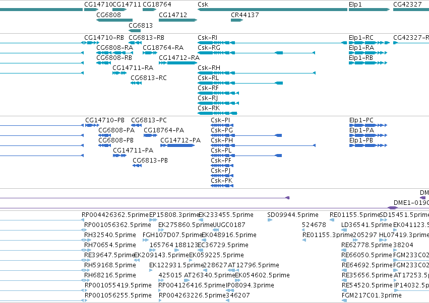429x303 pixels.
Task: Select EST RH70654.5prime
Action: (110, 245)
